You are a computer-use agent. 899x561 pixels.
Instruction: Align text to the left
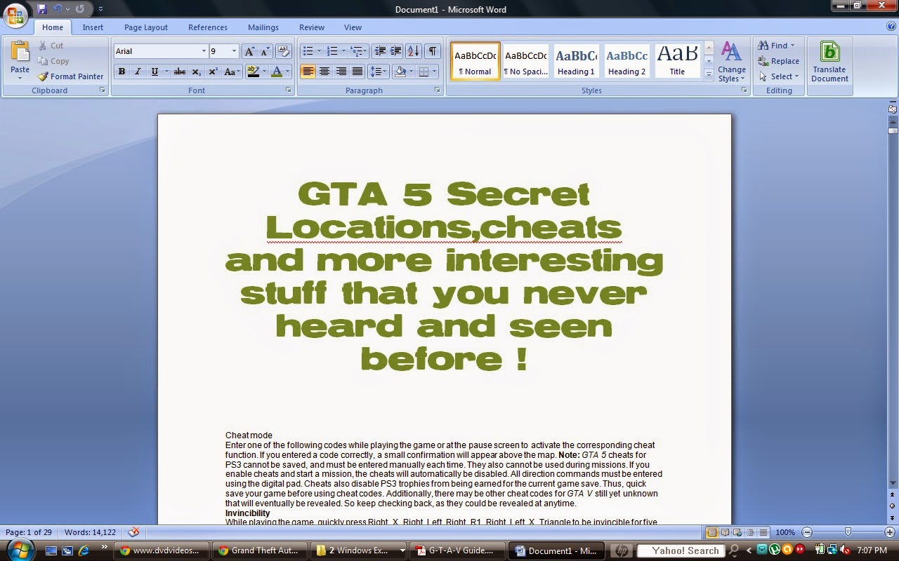point(308,72)
